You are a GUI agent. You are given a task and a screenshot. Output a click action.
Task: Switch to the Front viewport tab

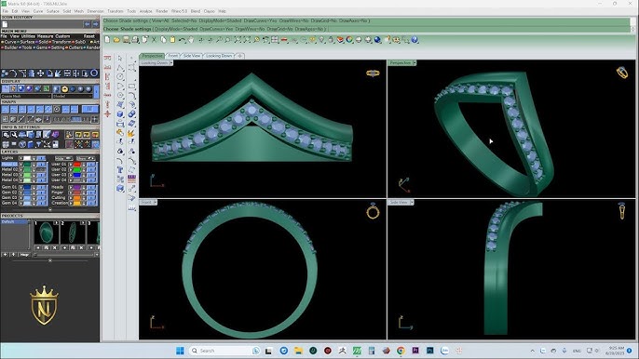173,56
